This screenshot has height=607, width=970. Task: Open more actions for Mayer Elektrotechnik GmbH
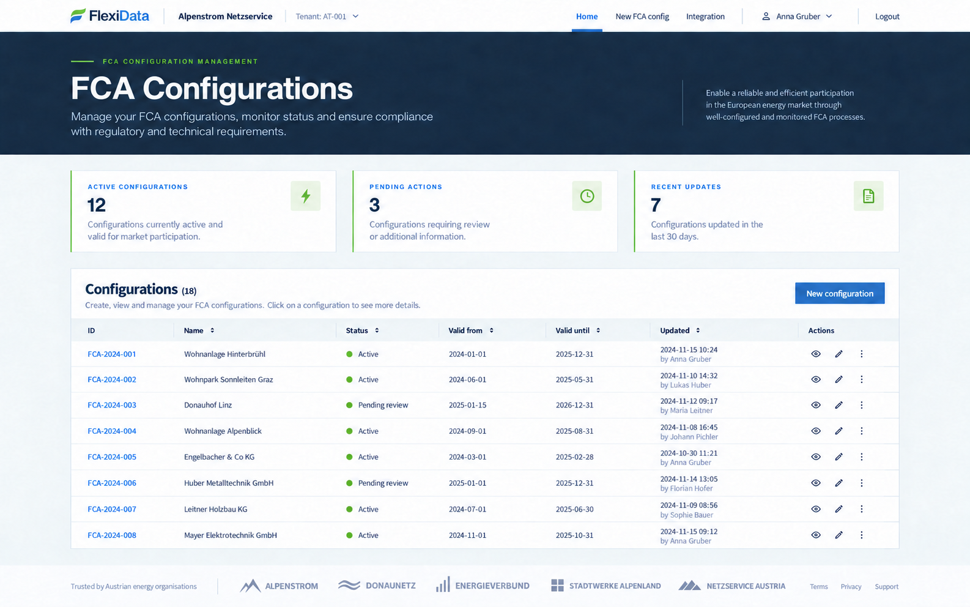click(861, 535)
